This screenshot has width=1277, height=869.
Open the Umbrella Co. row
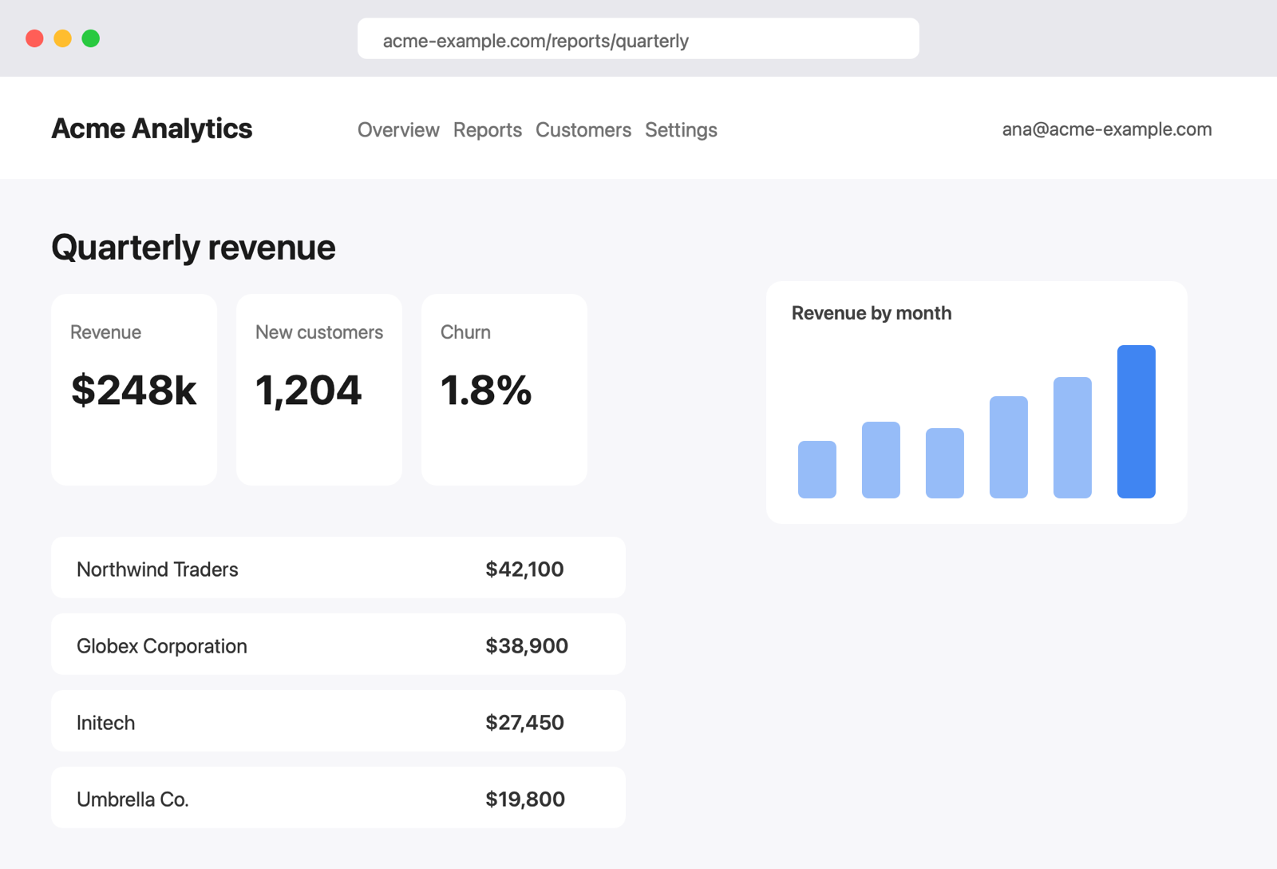tap(338, 798)
